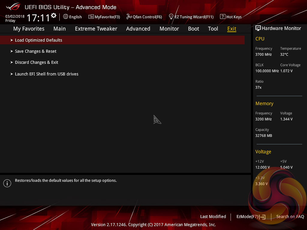
Task: Go to the Advanced tab
Action: (138, 29)
